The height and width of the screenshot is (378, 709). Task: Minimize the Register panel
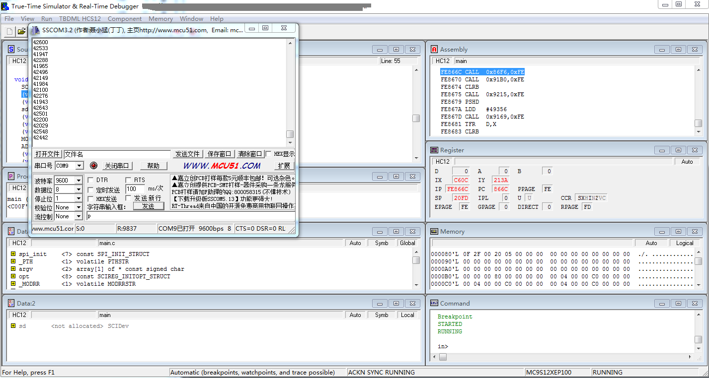coord(662,150)
